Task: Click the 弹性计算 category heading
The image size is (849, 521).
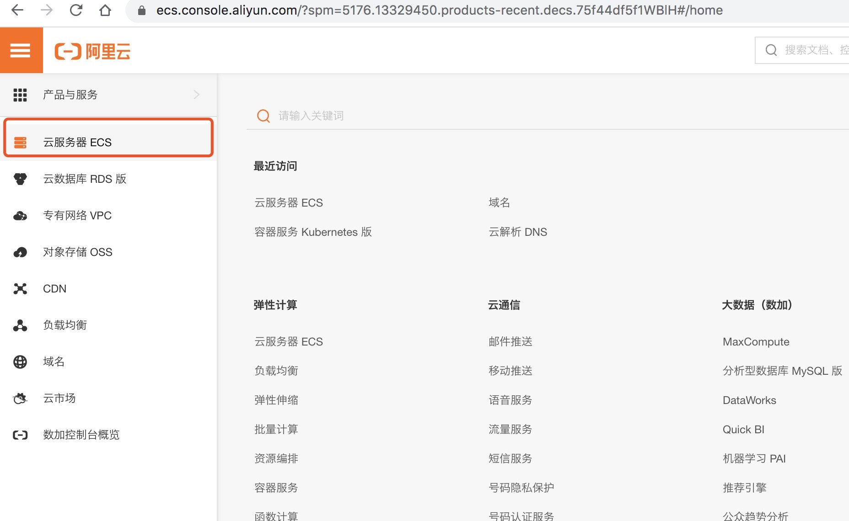Action: pos(275,305)
